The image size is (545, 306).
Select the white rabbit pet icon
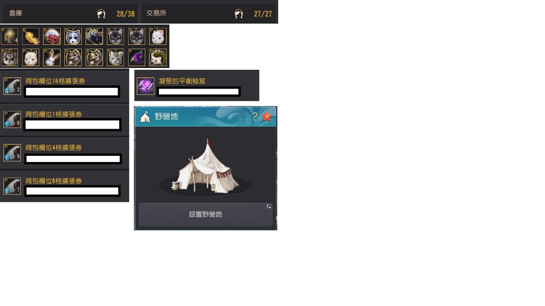[52, 57]
